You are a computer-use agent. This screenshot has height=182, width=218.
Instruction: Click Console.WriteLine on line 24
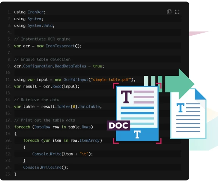click(42, 167)
